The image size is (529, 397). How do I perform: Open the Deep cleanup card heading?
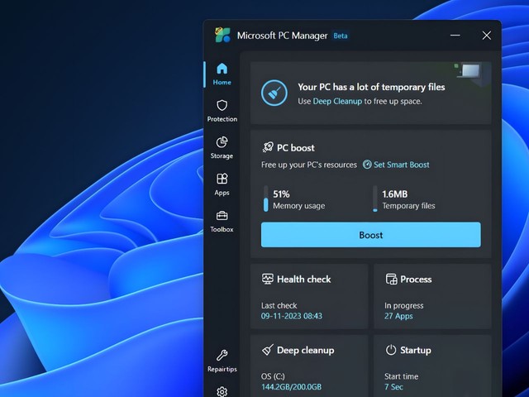[306, 350]
